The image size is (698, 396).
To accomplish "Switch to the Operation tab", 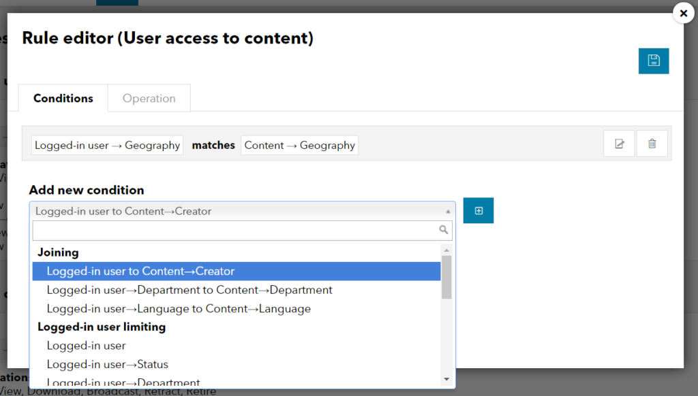I will click(x=149, y=98).
